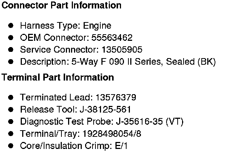Click the bullet beside Terminated Lead

pos(11,97)
